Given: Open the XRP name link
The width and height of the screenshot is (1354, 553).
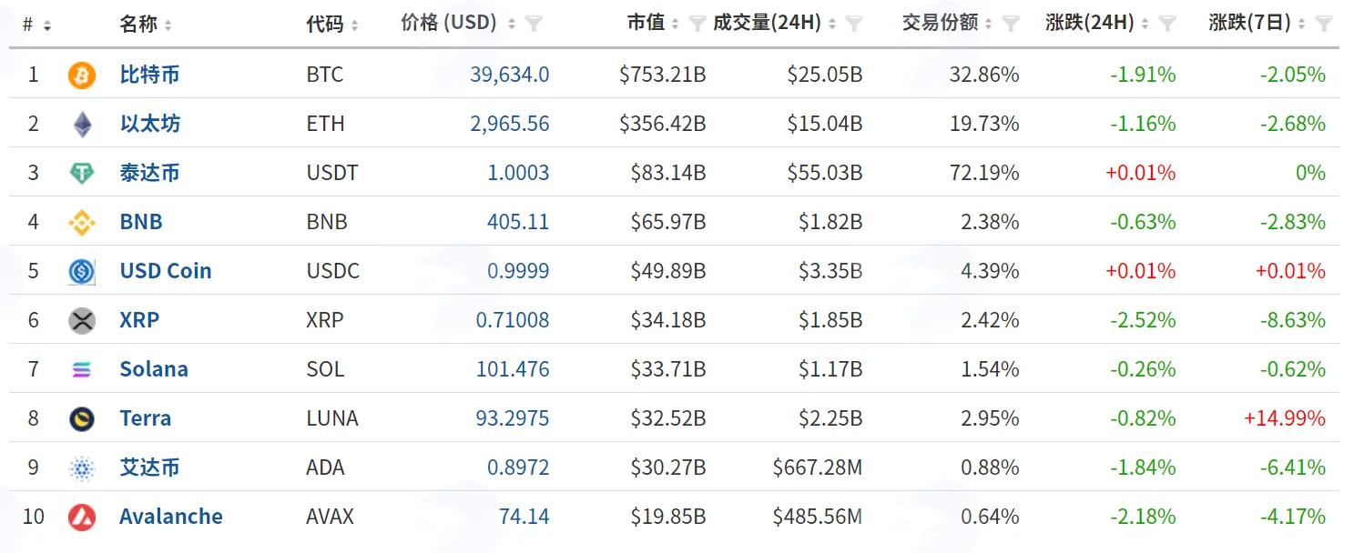Looking at the screenshot, I should (x=139, y=320).
